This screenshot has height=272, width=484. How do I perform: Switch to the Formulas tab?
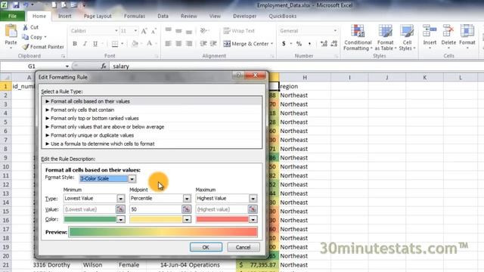[x=135, y=16]
